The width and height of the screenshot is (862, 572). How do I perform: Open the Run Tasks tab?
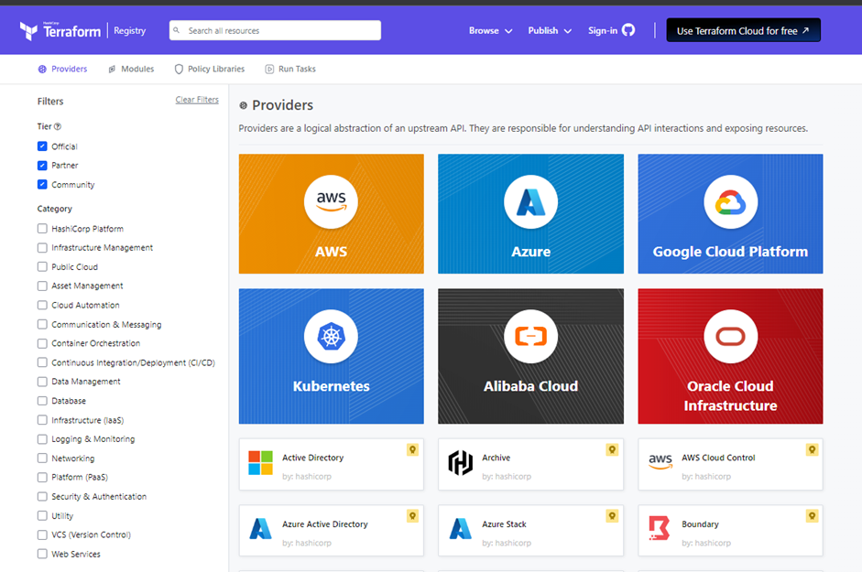[290, 70]
